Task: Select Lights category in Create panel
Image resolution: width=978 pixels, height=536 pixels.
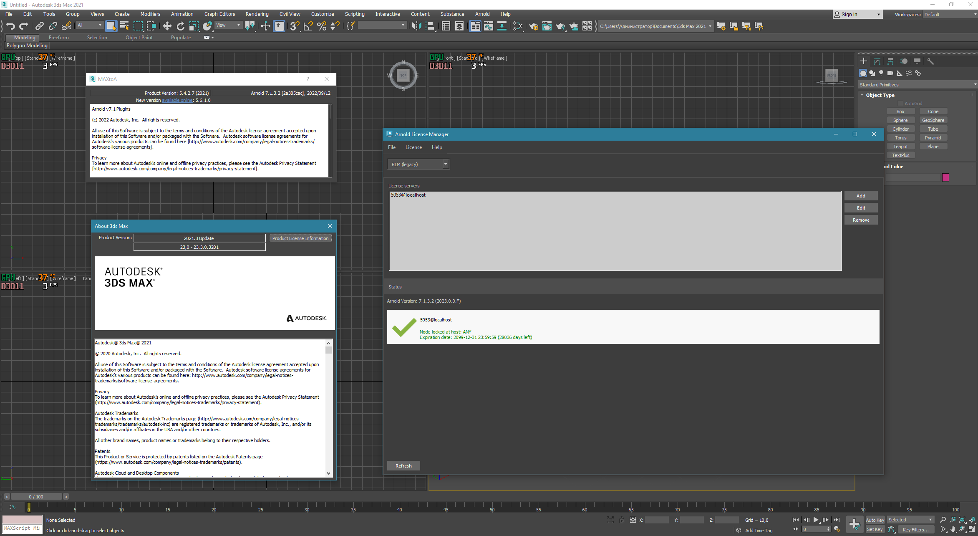Action: click(x=881, y=73)
